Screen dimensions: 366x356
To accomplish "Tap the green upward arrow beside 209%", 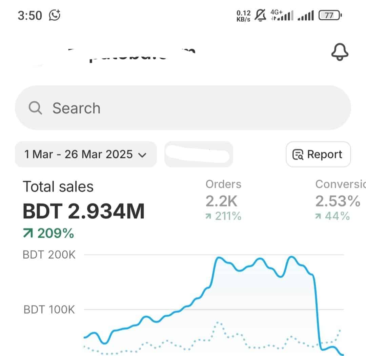I will coord(28,233).
